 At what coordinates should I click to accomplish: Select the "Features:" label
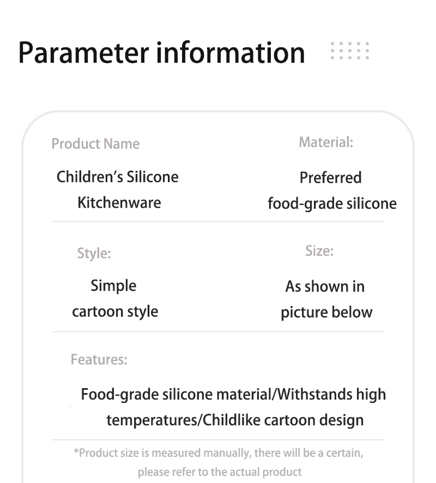pyautogui.click(x=99, y=360)
